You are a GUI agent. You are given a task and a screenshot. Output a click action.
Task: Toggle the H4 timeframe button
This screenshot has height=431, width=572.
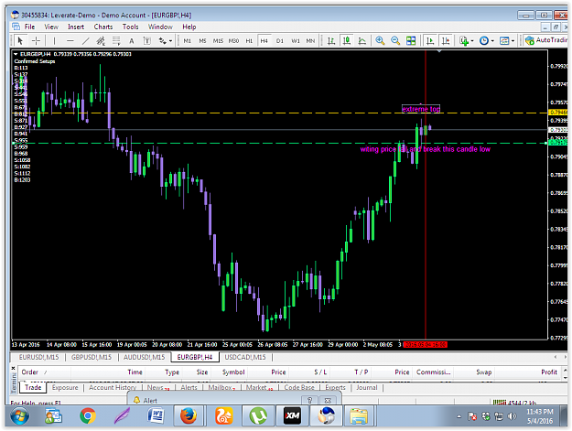[x=264, y=41]
